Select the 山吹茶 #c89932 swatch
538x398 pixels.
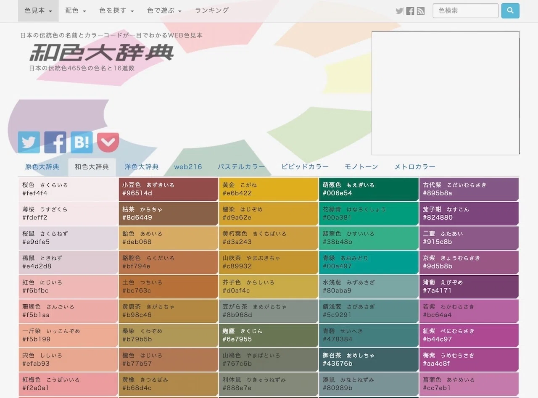point(269,262)
